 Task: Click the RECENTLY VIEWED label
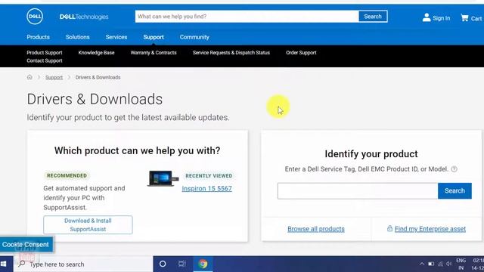coord(209,176)
